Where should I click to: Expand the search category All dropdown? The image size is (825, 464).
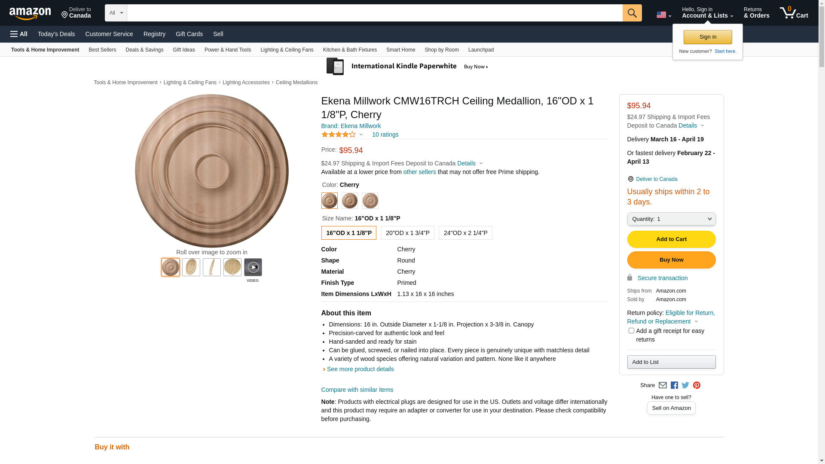point(116,13)
